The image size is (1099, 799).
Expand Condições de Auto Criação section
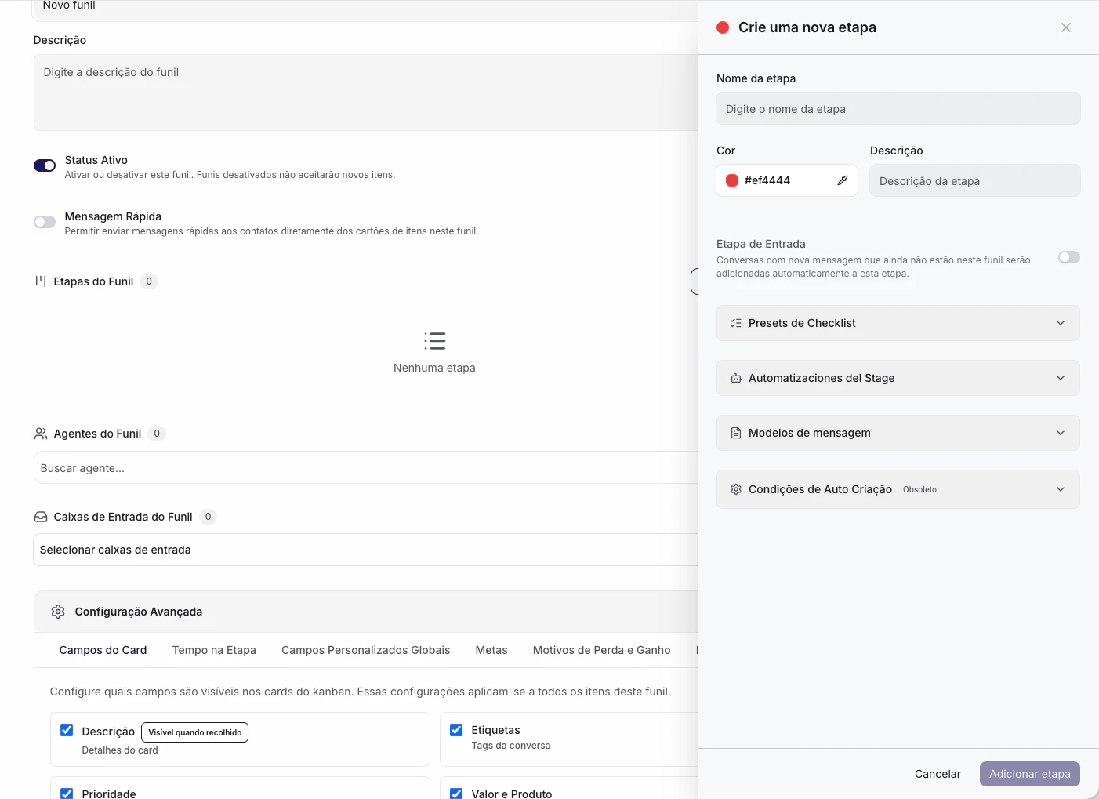[x=898, y=489]
